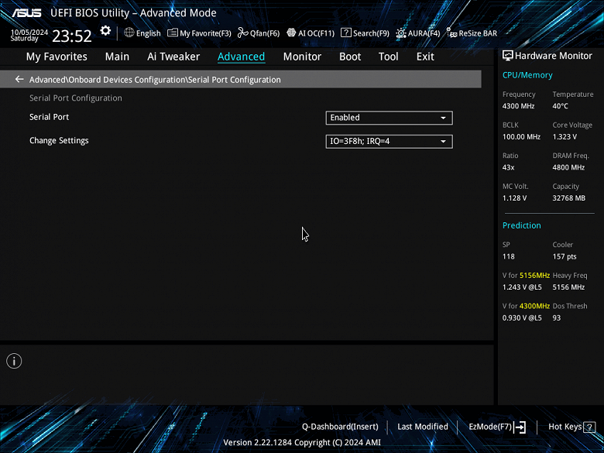The image size is (604, 453).
Task: Click the 4300 MHz frequency value
Action: (519, 106)
